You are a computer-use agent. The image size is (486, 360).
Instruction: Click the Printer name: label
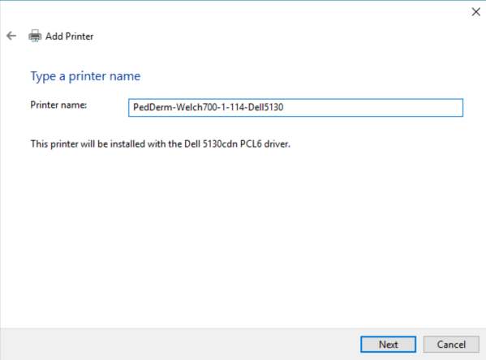pyautogui.click(x=58, y=105)
